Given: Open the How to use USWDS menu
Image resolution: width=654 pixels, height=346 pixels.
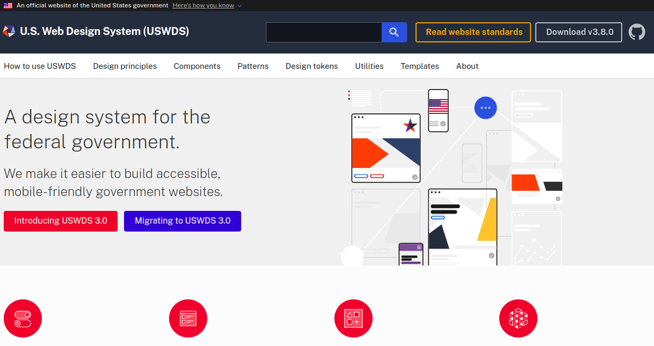Looking at the screenshot, I should coord(40,66).
